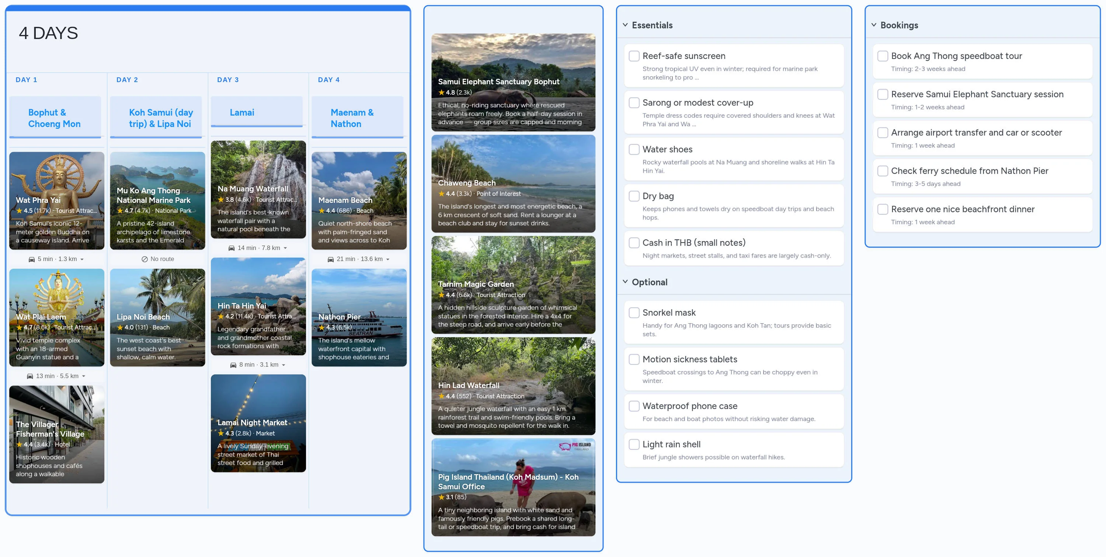The height and width of the screenshot is (557, 1106).
Task: Check Reserve one nice beachfront dinner
Action: pos(883,209)
